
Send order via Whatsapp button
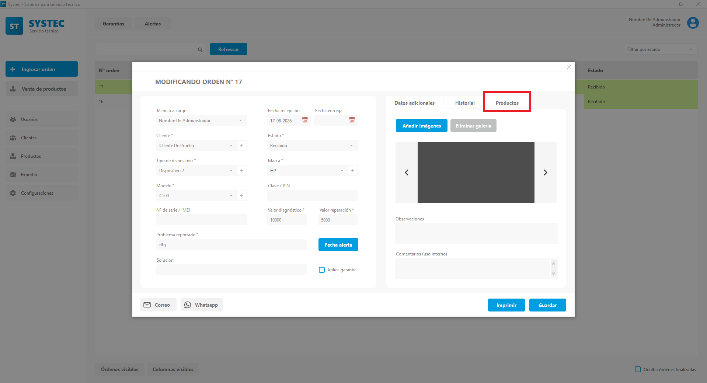tap(202, 305)
